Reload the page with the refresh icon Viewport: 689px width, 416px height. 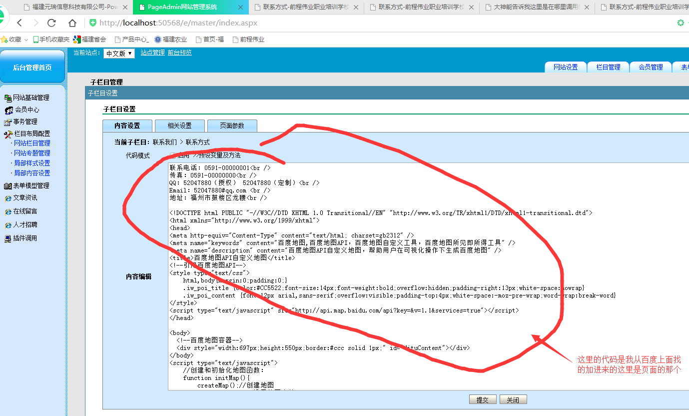pos(51,23)
